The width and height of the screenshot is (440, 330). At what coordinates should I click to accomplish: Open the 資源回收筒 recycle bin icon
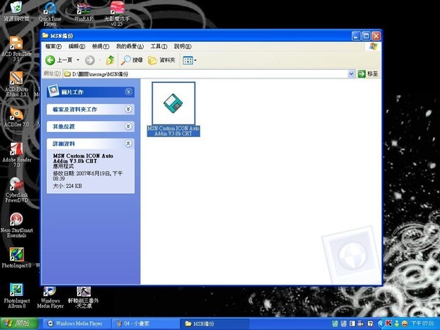16,11
